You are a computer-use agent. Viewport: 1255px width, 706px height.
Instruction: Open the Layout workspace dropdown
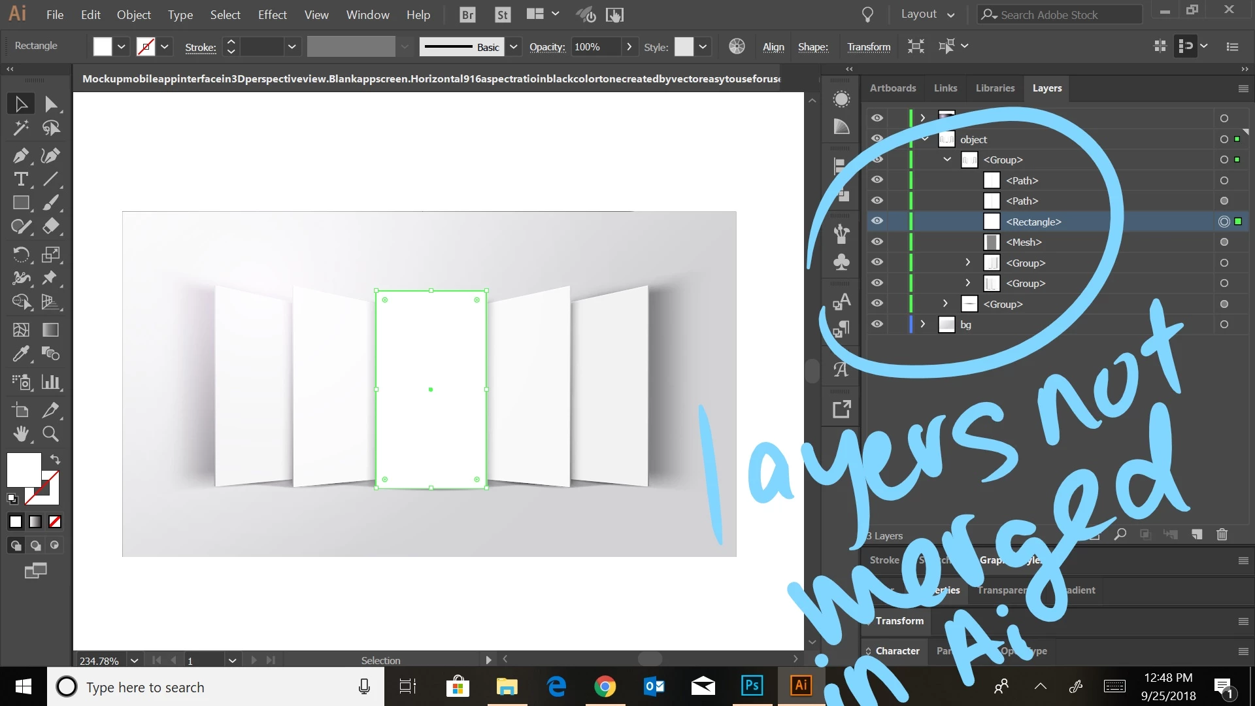click(x=928, y=14)
